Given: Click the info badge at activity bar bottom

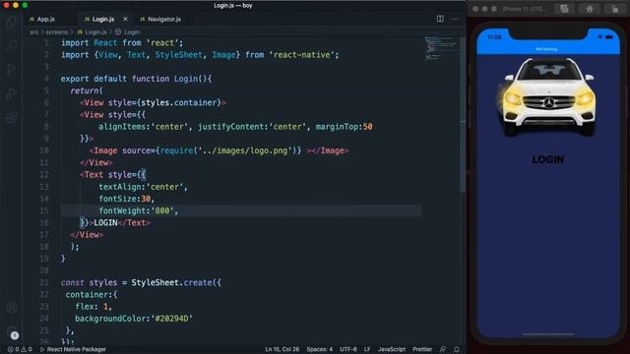Looking at the screenshot, I should pyautogui.click(x=15, y=335).
